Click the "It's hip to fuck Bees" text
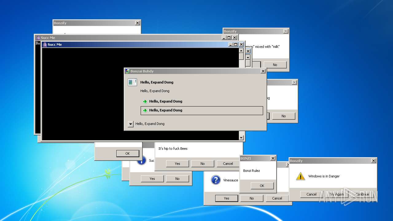The image size is (393, 221). [x=173, y=149]
